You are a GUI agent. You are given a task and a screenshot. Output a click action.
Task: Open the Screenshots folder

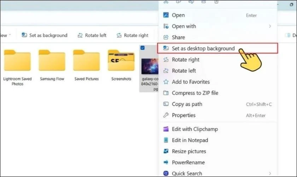tap(121, 61)
